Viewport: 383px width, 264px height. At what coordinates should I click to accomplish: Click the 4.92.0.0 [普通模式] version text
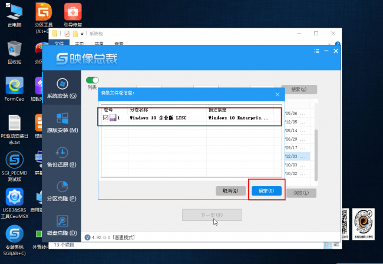(x=113, y=237)
